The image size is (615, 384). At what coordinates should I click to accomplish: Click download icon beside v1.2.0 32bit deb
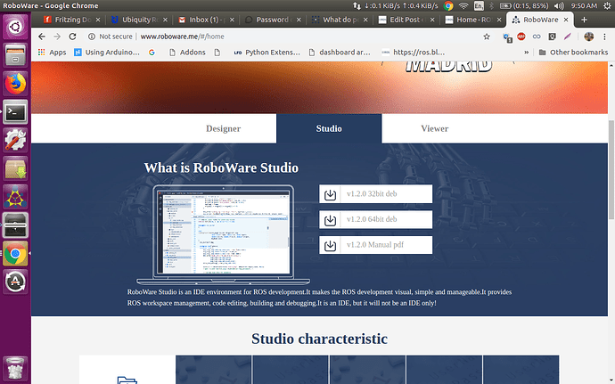click(x=331, y=194)
